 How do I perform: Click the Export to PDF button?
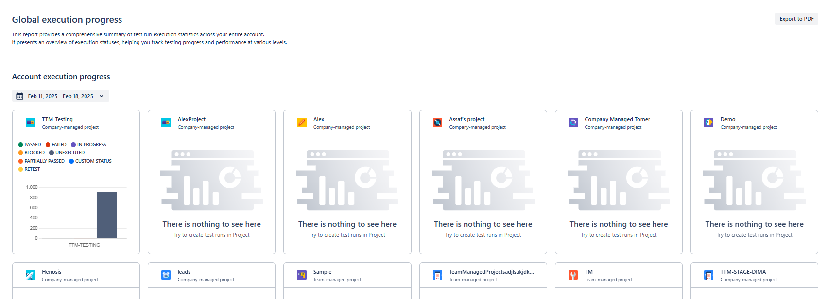tap(796, 19)
